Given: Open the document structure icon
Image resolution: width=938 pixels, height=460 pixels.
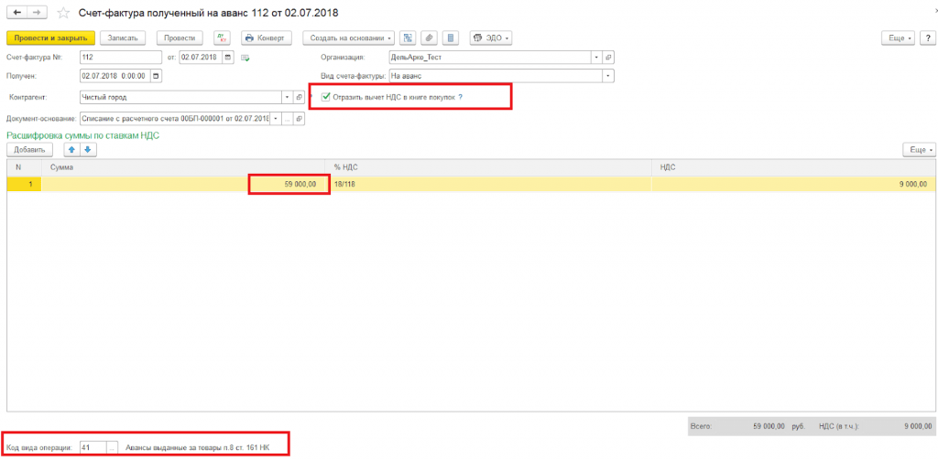Looking at the screenshot, I should pyautogui.click(x=408, y=37).
